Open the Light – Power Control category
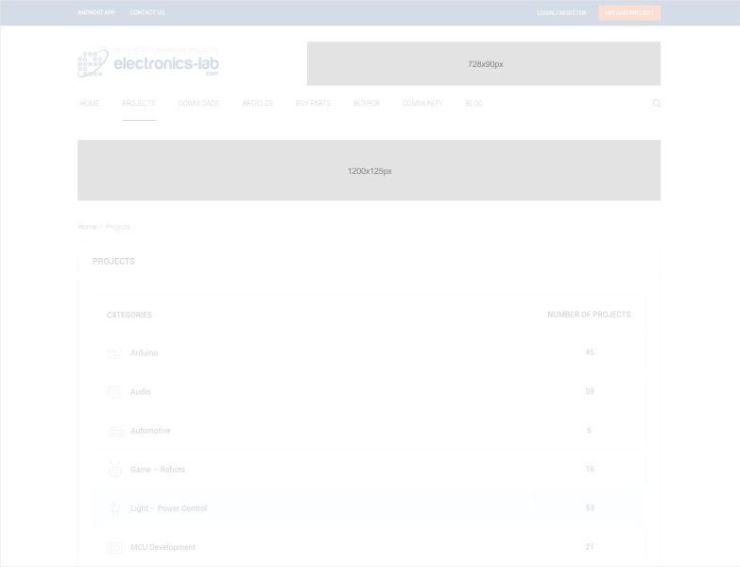 168,508
